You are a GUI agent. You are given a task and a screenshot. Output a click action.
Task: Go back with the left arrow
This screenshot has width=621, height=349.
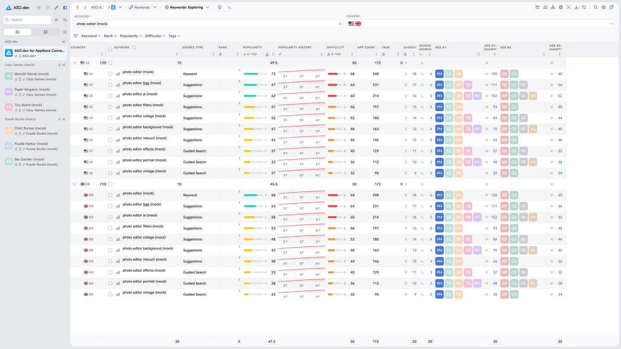point(78,7)
